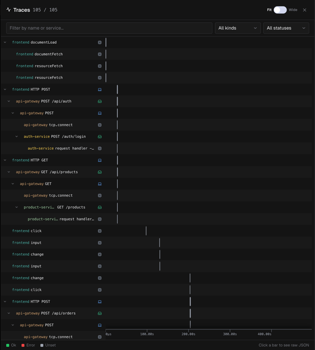Click kind icon on product-service request handler row

point(100,219)
